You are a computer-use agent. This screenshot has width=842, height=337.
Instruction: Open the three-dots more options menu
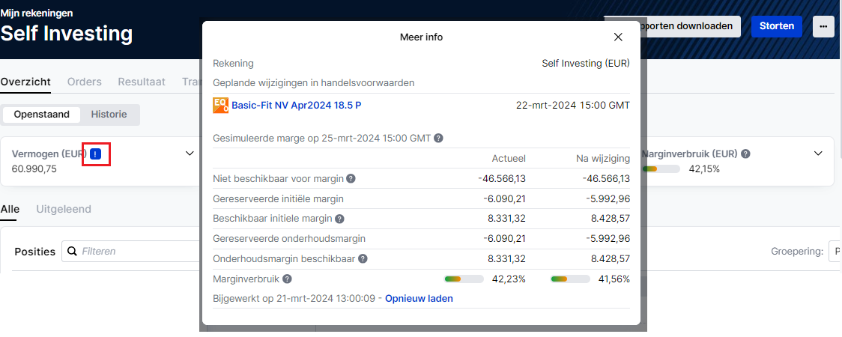[823, 26]
